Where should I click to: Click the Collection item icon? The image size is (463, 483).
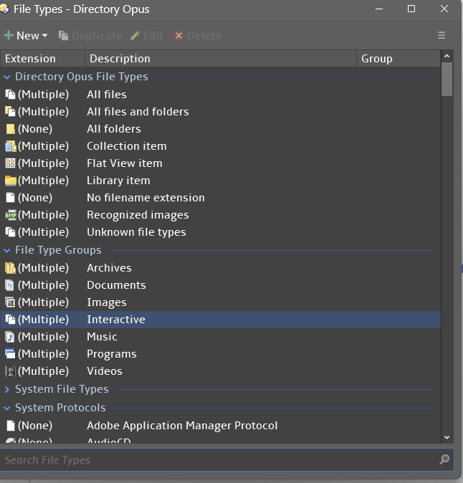click(x=11, y=146)
